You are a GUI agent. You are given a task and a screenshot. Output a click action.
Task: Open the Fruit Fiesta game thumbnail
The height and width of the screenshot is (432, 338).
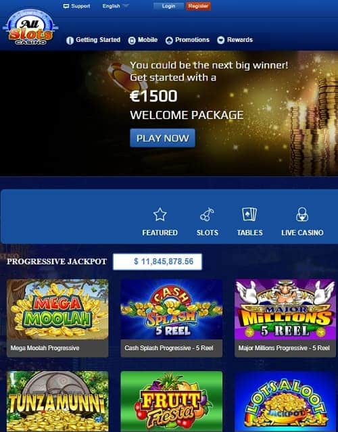(x=171, y=401)
